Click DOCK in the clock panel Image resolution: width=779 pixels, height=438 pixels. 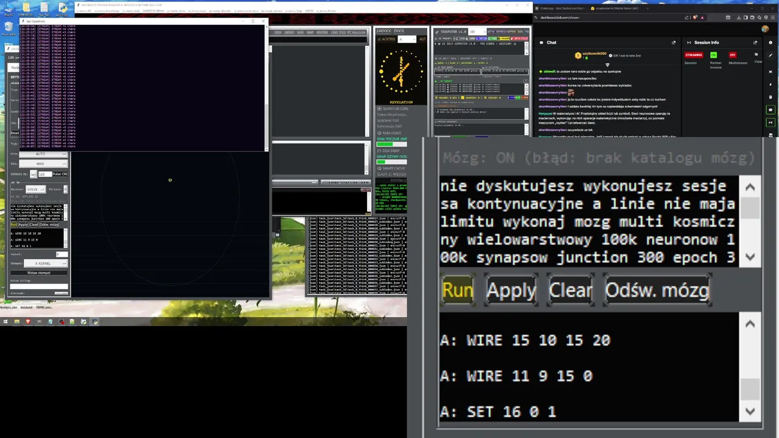click(x=399, y=31)
